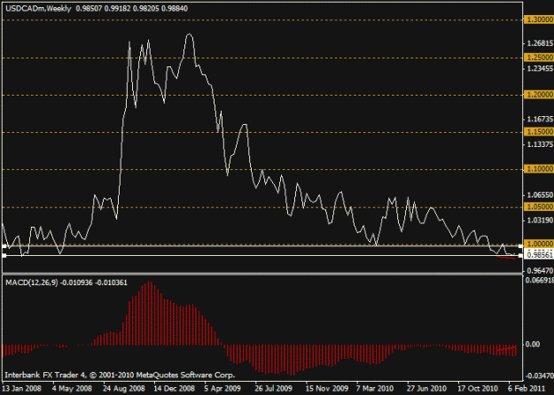The height and width of the screenshot is (395, 554).
Task: Click the 1.26815 price scale value
Action: [x=540, y=43]
